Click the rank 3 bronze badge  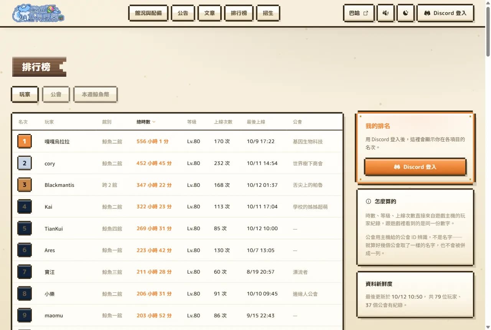tap(25, 185)
